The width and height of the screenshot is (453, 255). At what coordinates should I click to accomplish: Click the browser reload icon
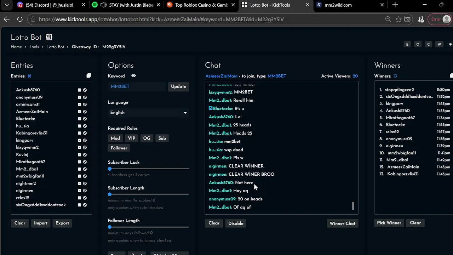20,19
